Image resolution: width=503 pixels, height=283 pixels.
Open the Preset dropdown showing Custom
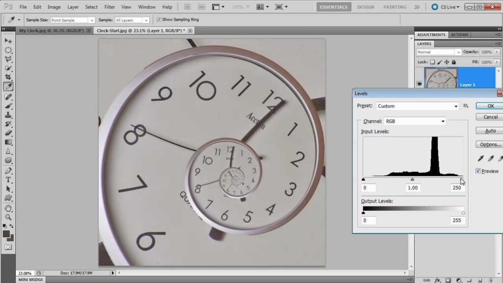coord(418,106)
